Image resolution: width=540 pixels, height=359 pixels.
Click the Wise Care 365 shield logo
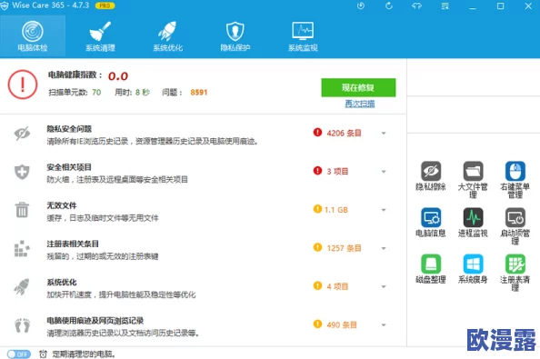click(5, 5)
